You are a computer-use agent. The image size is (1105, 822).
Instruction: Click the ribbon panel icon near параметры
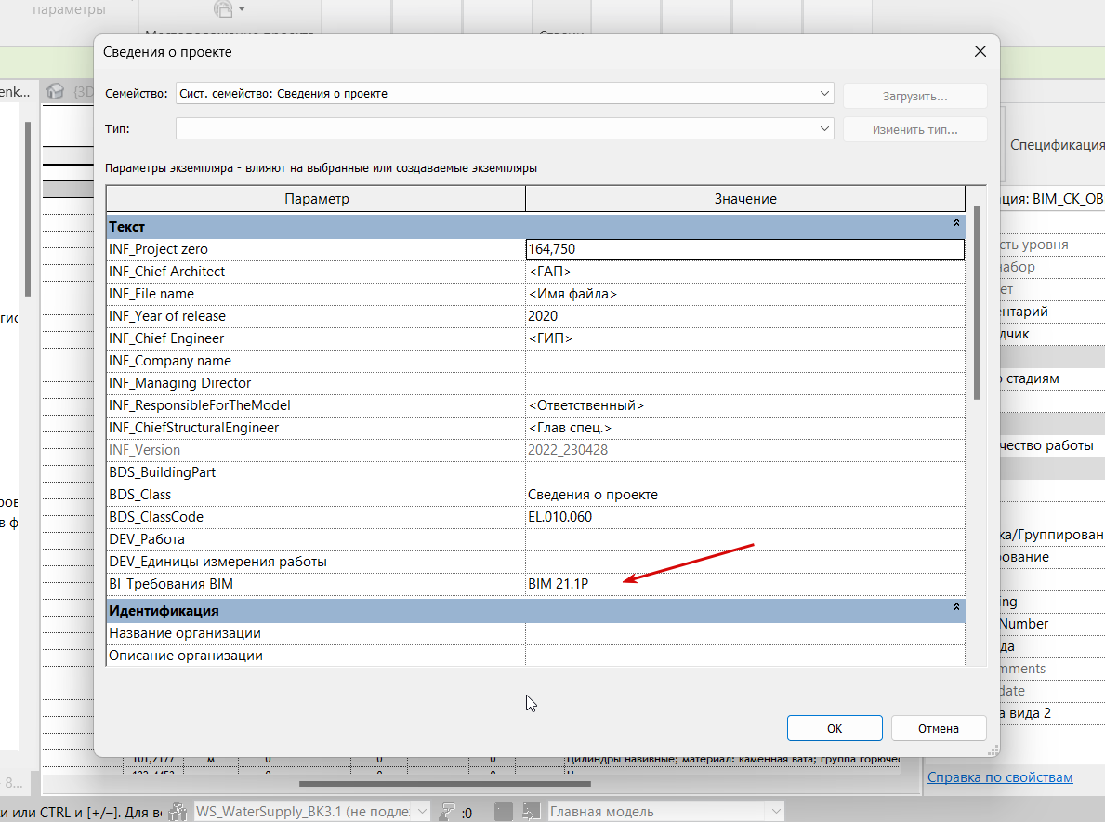click(223, 8)
